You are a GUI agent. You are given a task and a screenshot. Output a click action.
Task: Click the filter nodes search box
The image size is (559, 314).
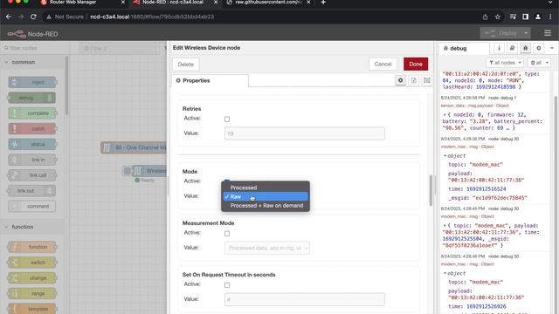pos(34,48)
